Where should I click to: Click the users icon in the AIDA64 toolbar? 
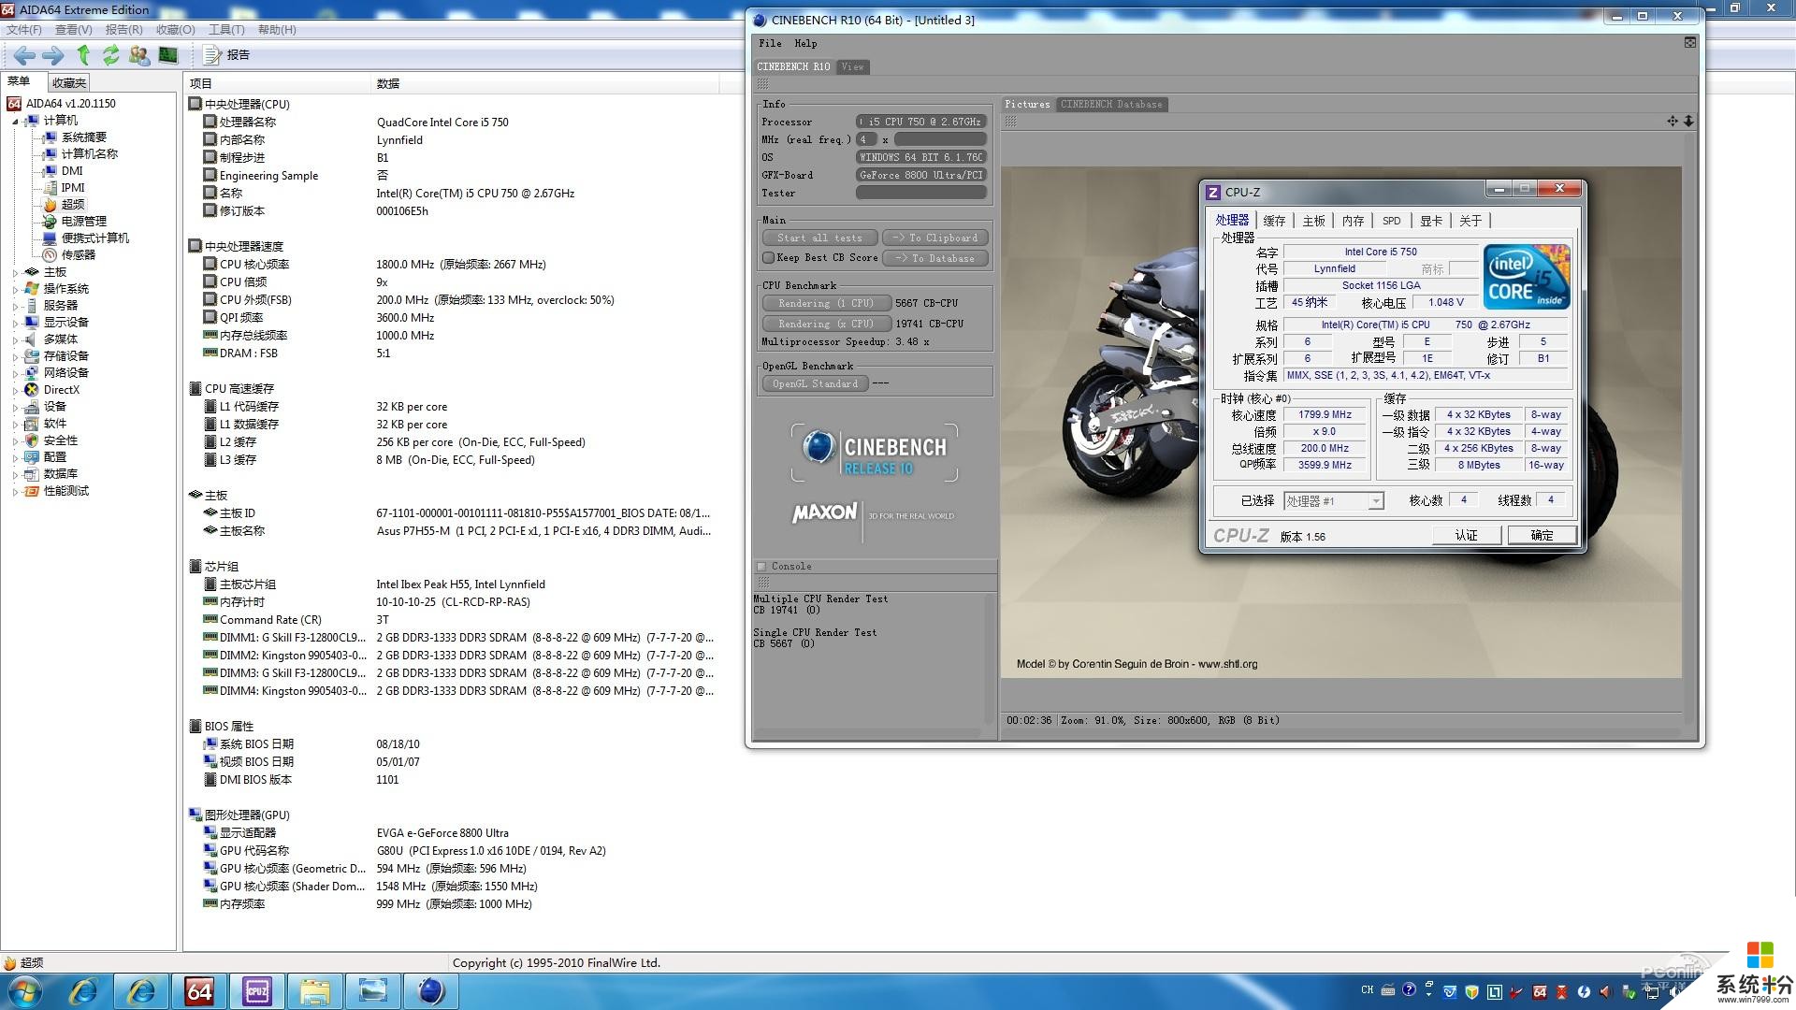(x=139, y=55)
